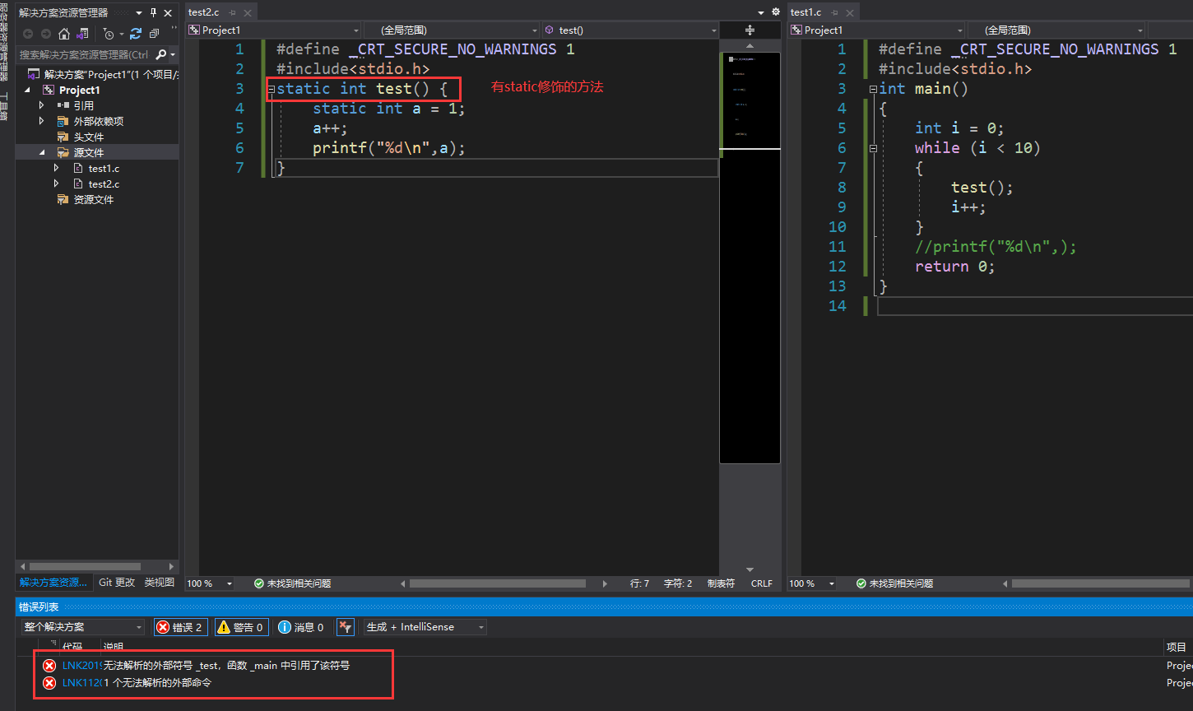Select the 解决方案资源管理器 bottom tab
This screenshot has width=1193, height=711.
click(53, 583)
